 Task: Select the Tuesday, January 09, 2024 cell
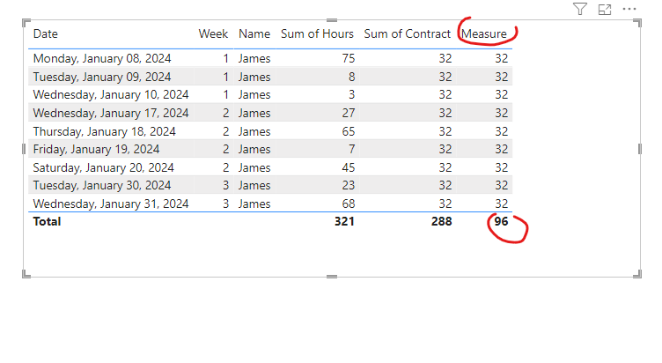click(x=102, y=77)
